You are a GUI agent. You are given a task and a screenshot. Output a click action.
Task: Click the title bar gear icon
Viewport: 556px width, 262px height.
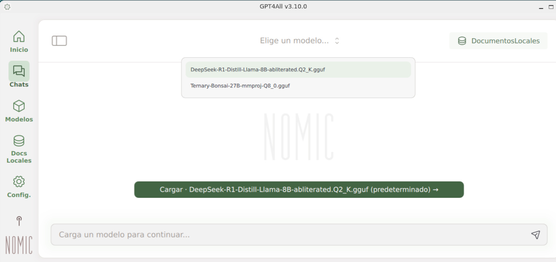click(x=7, y=7)
